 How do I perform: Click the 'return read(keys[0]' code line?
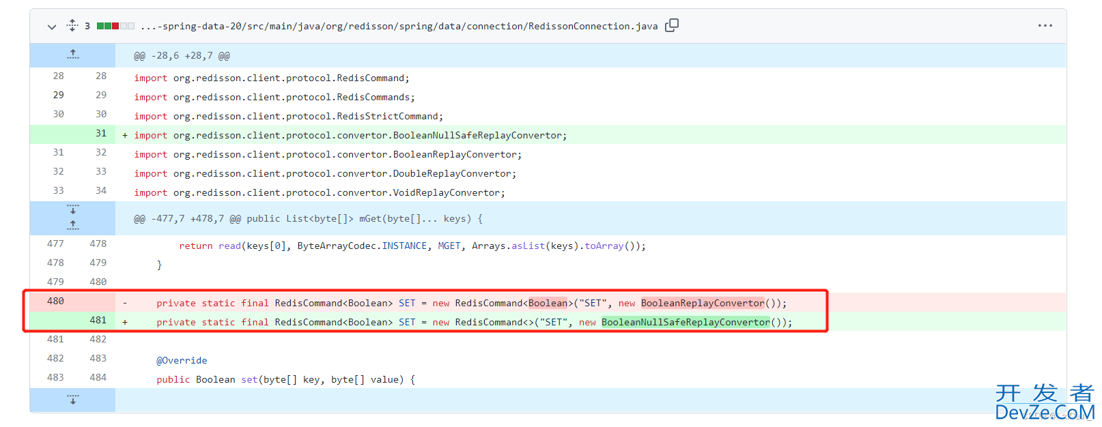click(412, 246)
